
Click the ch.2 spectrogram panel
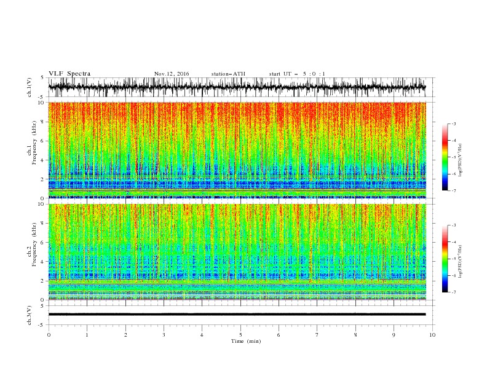coord(237,252)
